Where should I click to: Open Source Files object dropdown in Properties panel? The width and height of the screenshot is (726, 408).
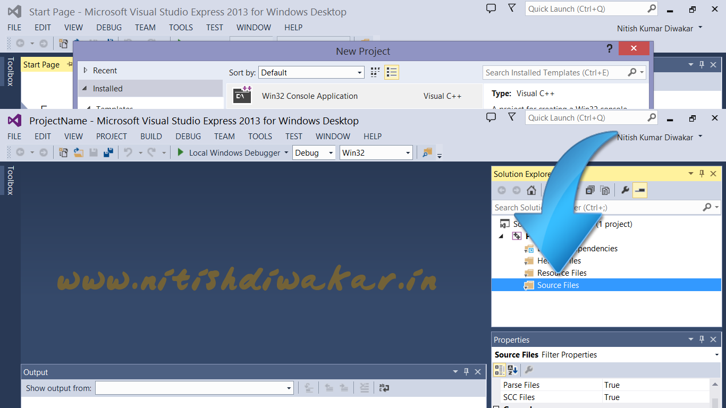(716, 355)
